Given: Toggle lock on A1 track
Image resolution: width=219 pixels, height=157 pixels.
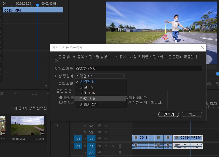Looking at the screenshot, I should (x=85, y=146).
